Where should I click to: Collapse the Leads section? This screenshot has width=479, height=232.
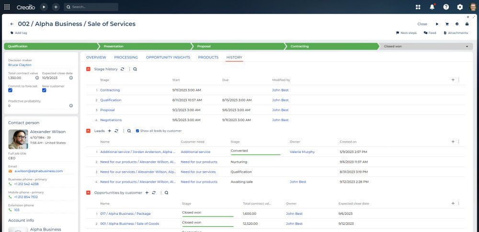tap(88, 131)
